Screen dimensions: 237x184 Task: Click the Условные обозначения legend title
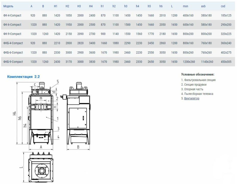pos(198,75)
